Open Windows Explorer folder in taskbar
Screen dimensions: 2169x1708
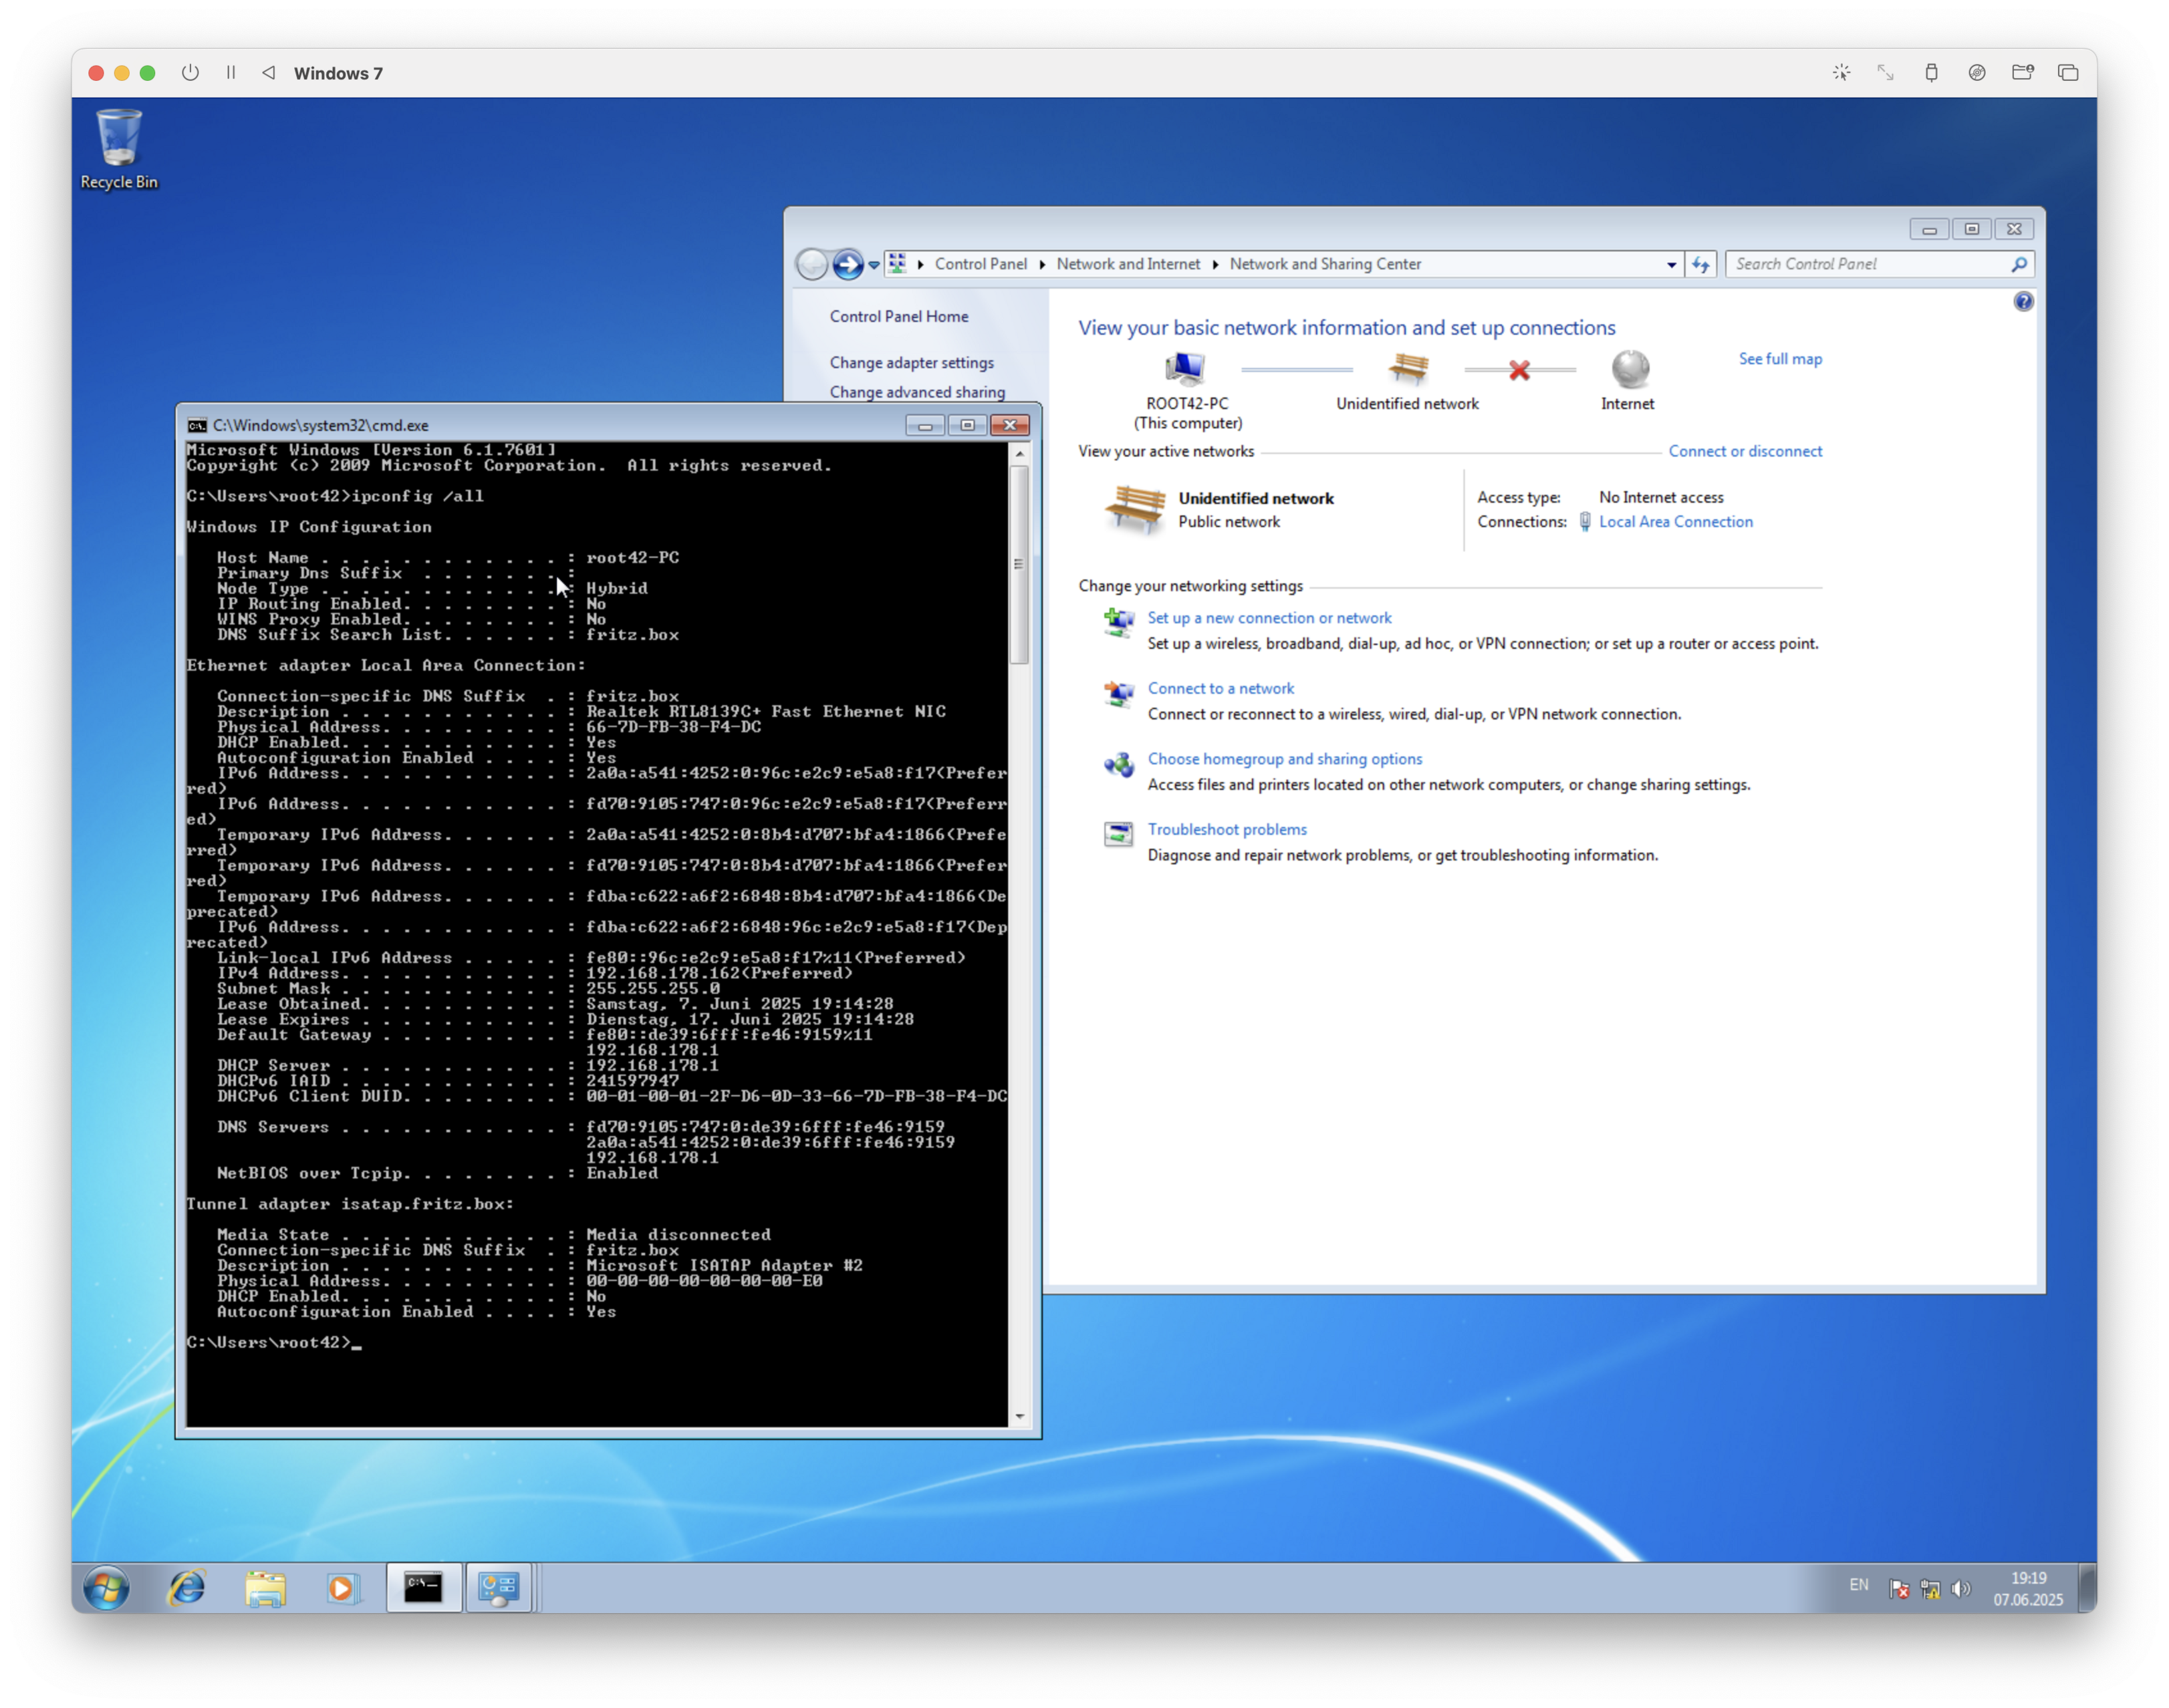tap(265, 1588)
